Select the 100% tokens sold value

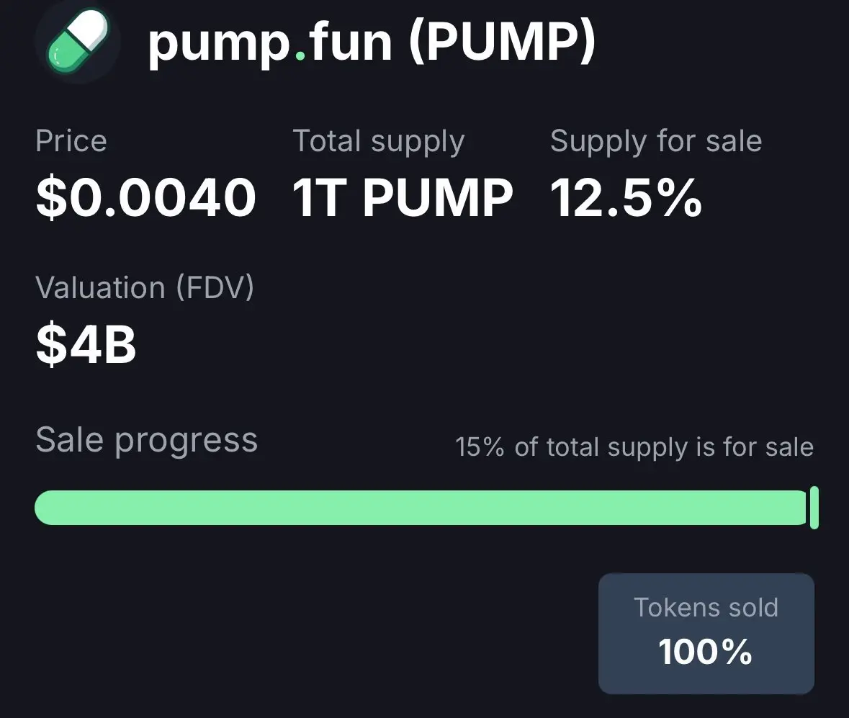tap(705, 652)
